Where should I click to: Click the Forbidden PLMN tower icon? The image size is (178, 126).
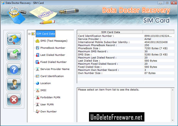(37, 97)
